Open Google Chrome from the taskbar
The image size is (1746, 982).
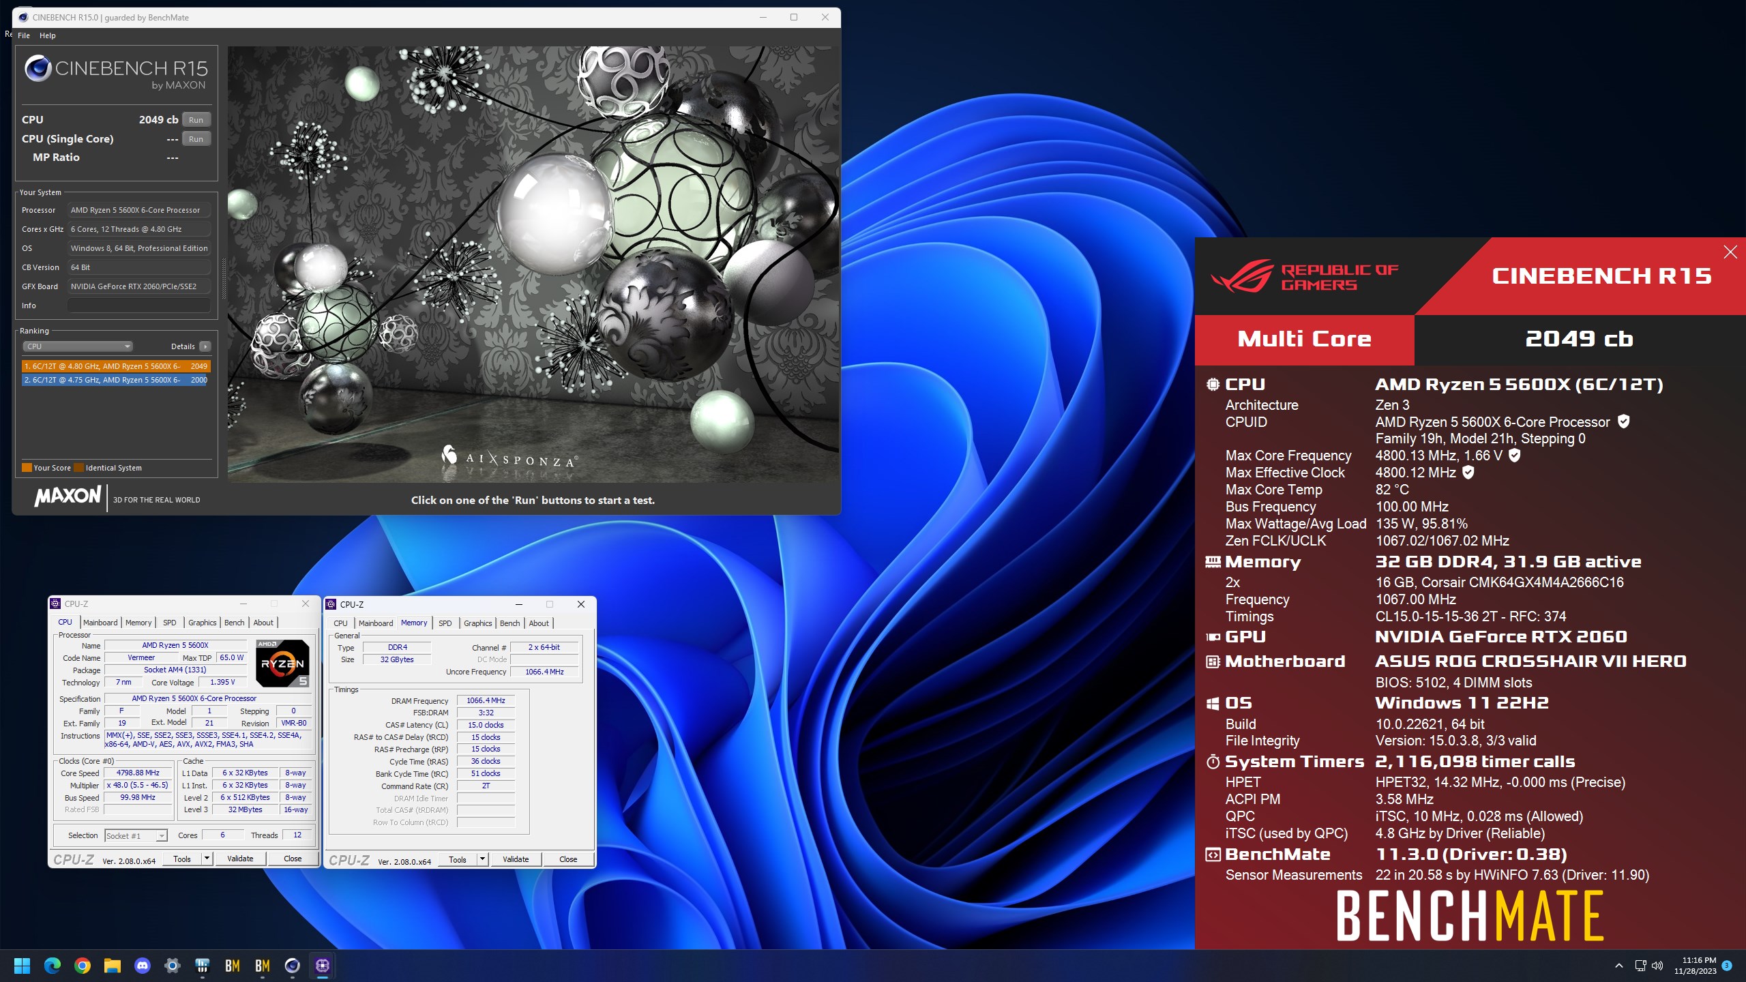coord(82,966)
